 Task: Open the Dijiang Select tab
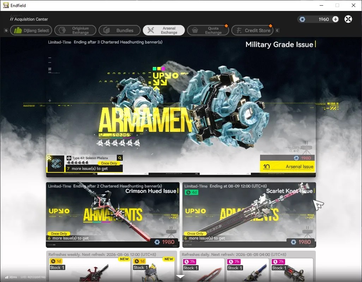(31, 30)
